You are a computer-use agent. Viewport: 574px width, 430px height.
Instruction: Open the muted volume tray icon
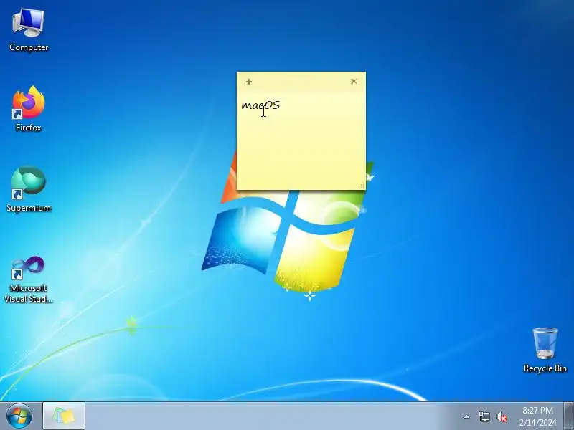pyautogui.click(x=502, y=417)
